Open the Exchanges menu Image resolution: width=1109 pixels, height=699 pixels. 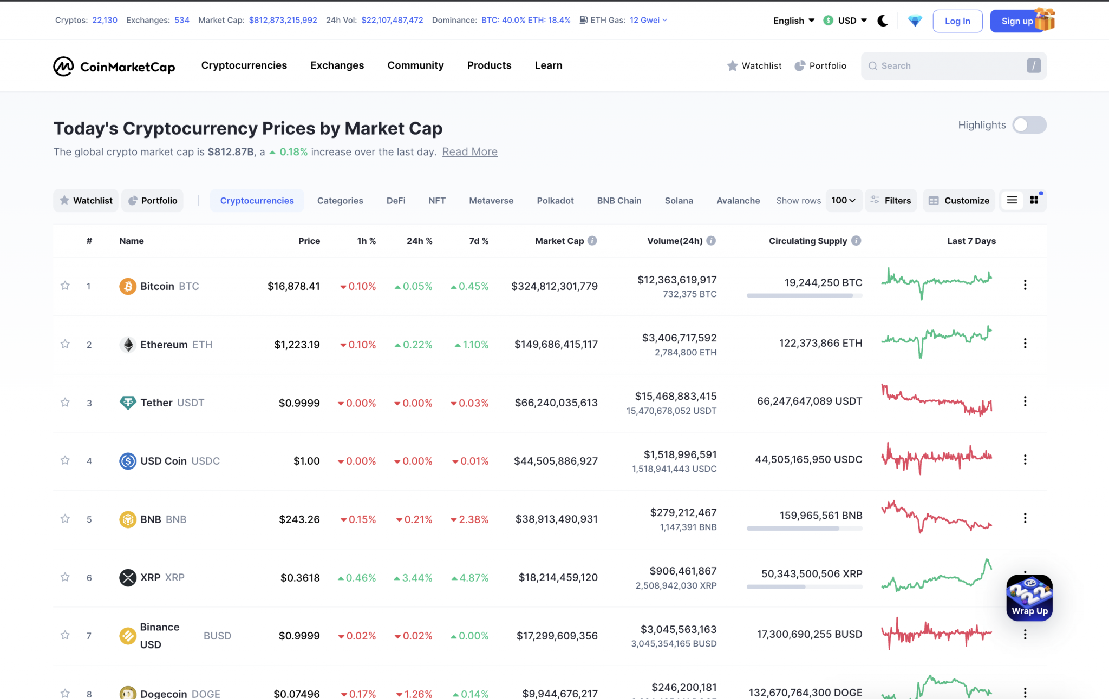337,65
